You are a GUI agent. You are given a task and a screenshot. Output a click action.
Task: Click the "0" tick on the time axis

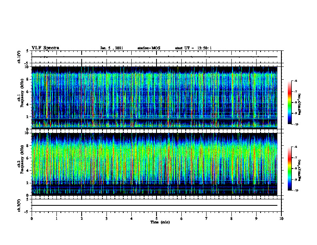tap(32, 219)
